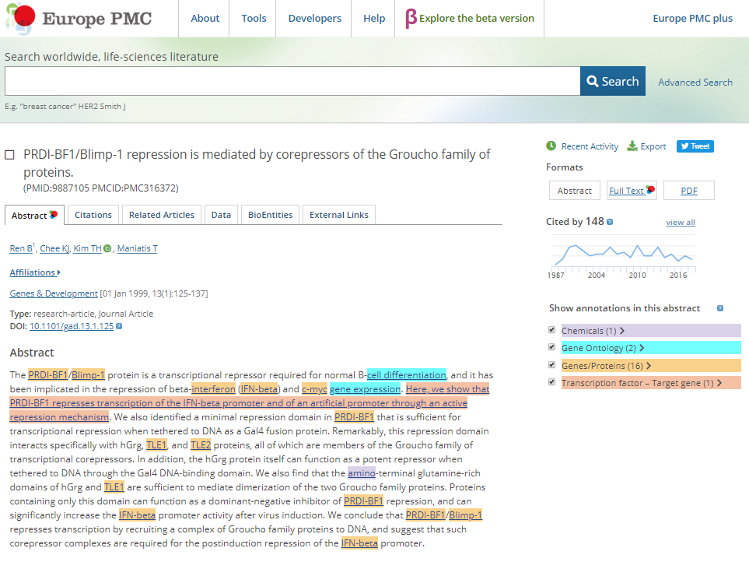Uncheck the Gene Ontology annotations checkbox

(x=552, y=348)
